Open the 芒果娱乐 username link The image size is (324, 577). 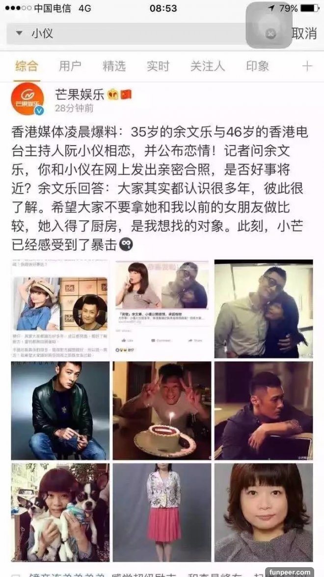[80, 94]
